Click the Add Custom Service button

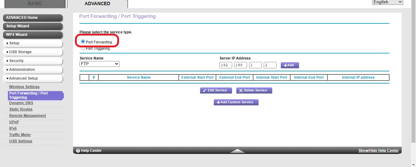tap(236, 102)
